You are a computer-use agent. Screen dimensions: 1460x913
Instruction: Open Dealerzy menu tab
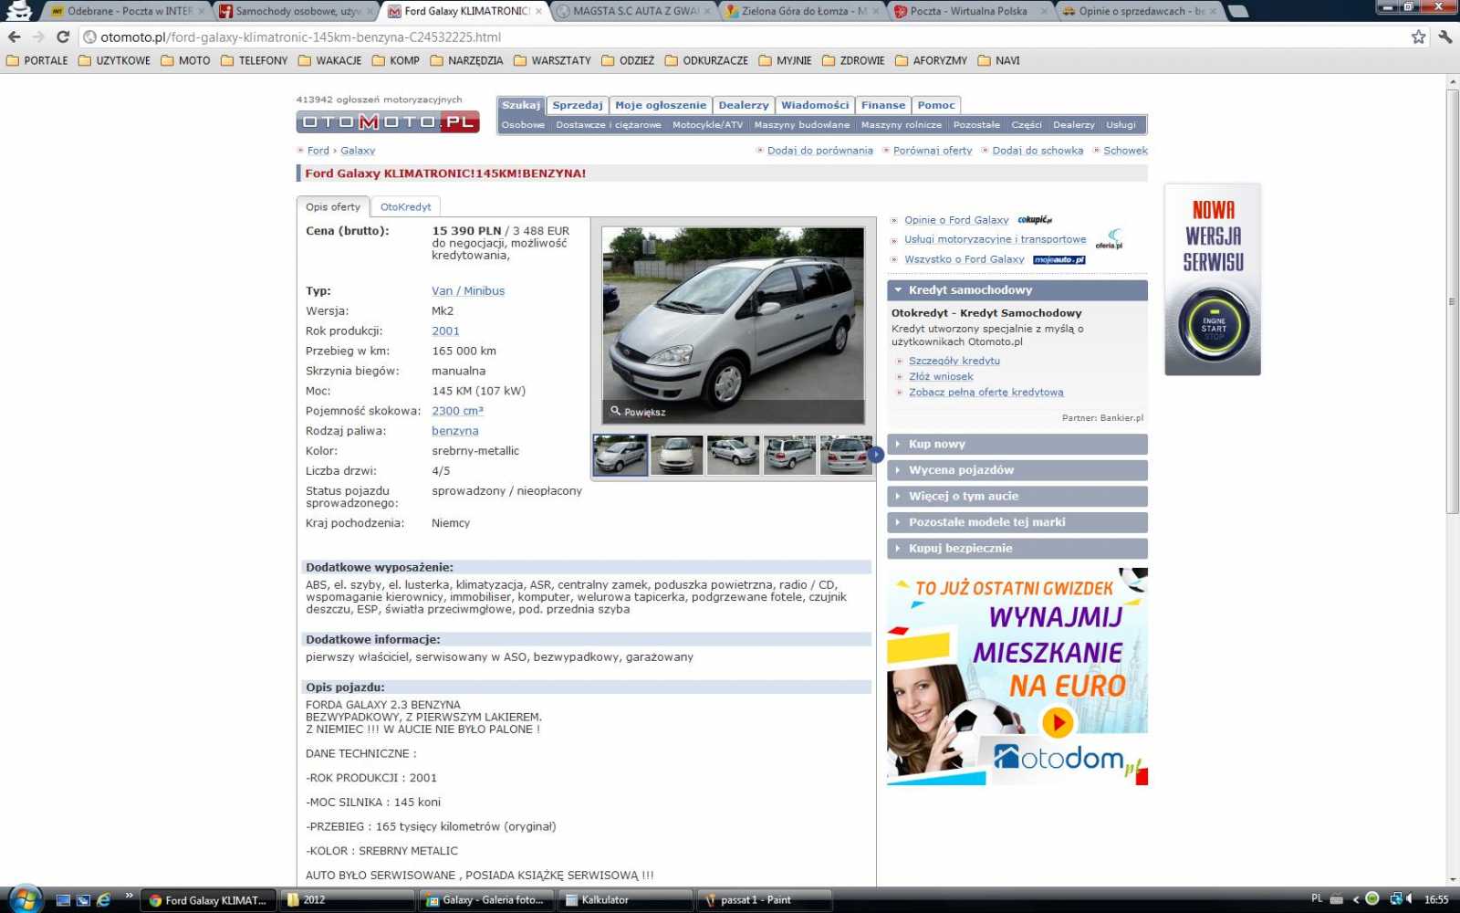point(744,105)
